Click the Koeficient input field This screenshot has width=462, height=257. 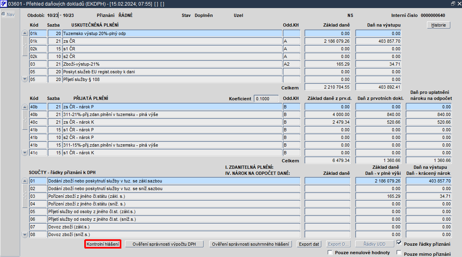click(x=266, y=99)
